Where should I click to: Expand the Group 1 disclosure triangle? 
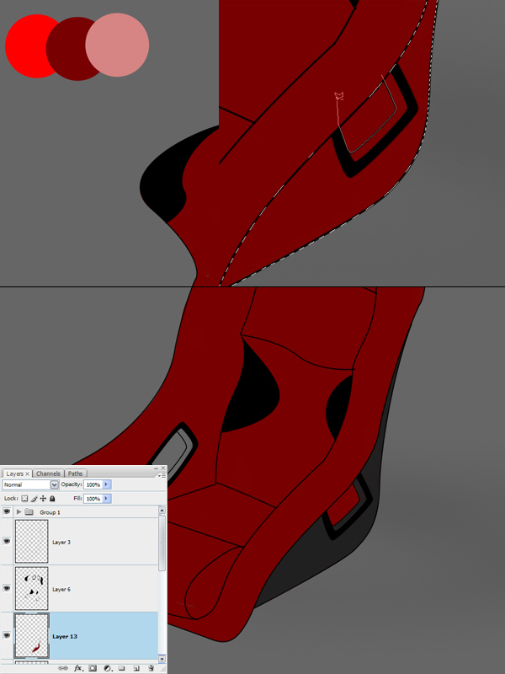tap(19, 512)
